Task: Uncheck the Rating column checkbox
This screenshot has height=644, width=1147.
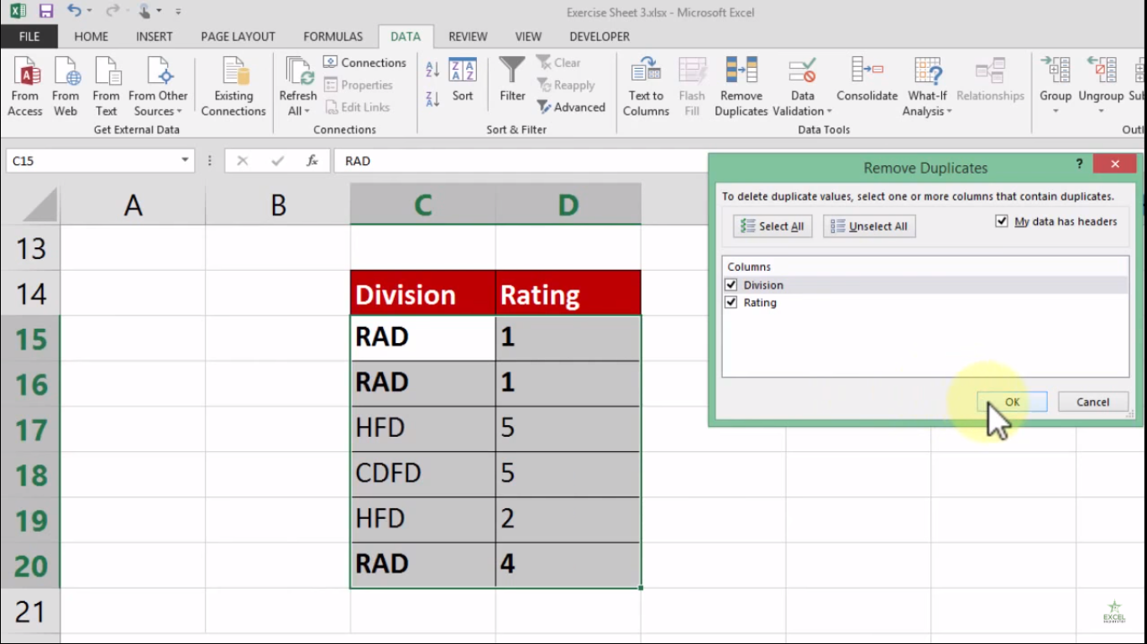Action: pos(731,303)
